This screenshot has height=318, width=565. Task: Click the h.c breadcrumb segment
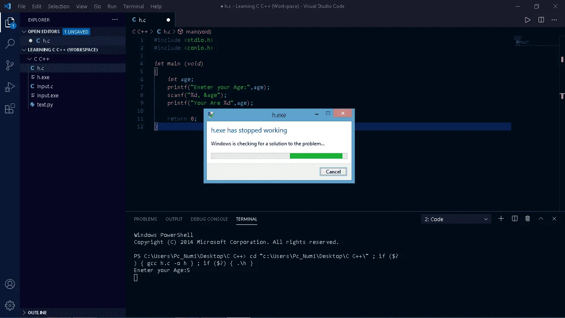[167, 31]
